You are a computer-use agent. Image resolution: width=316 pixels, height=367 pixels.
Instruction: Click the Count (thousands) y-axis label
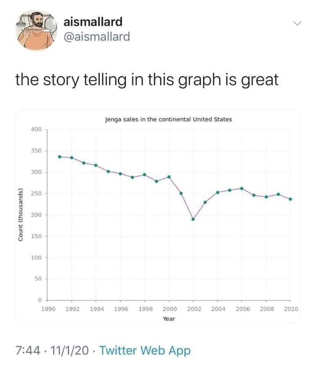[x=21, y=215]
